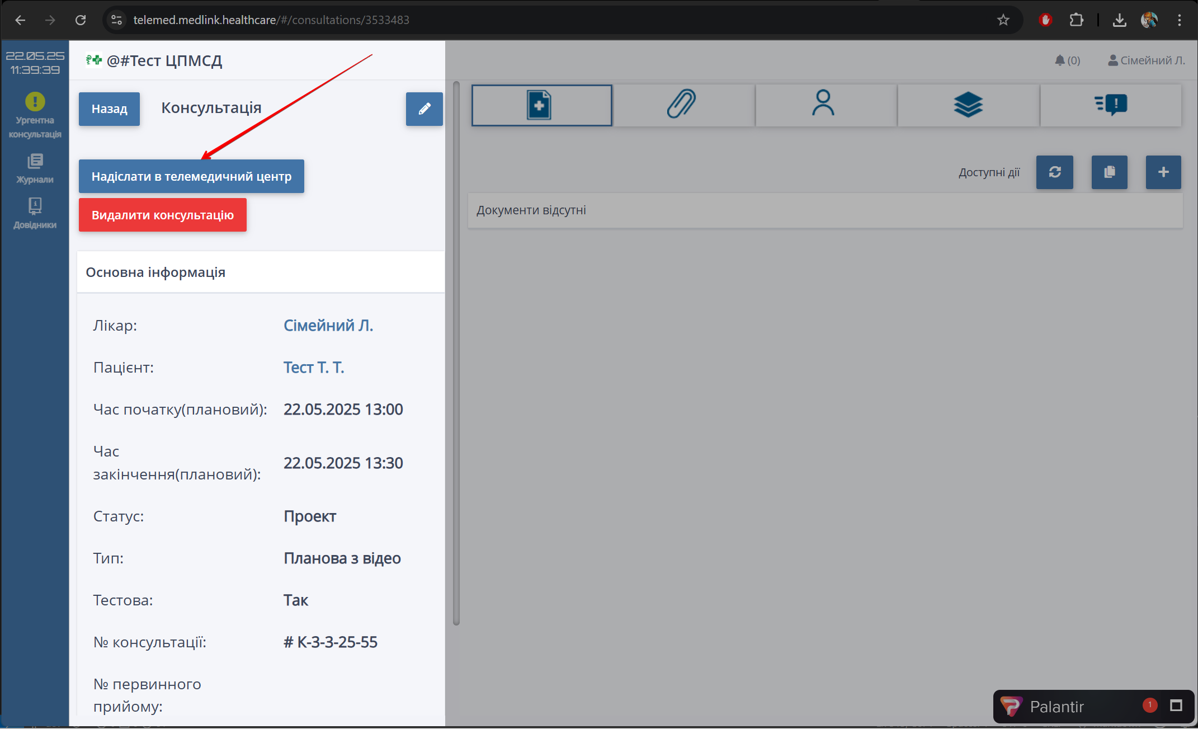This screenshot has width=1198, height=729.
Task: Click Надіслати в телемедичний центр button
Action: (191, 176)
